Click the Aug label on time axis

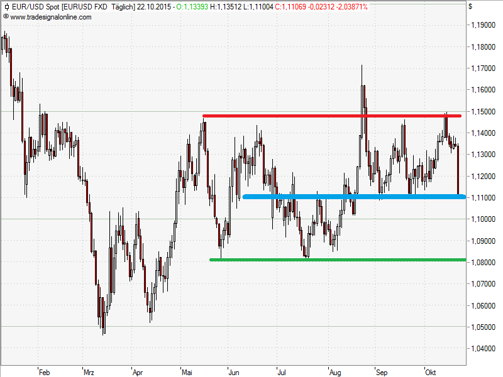335,373
